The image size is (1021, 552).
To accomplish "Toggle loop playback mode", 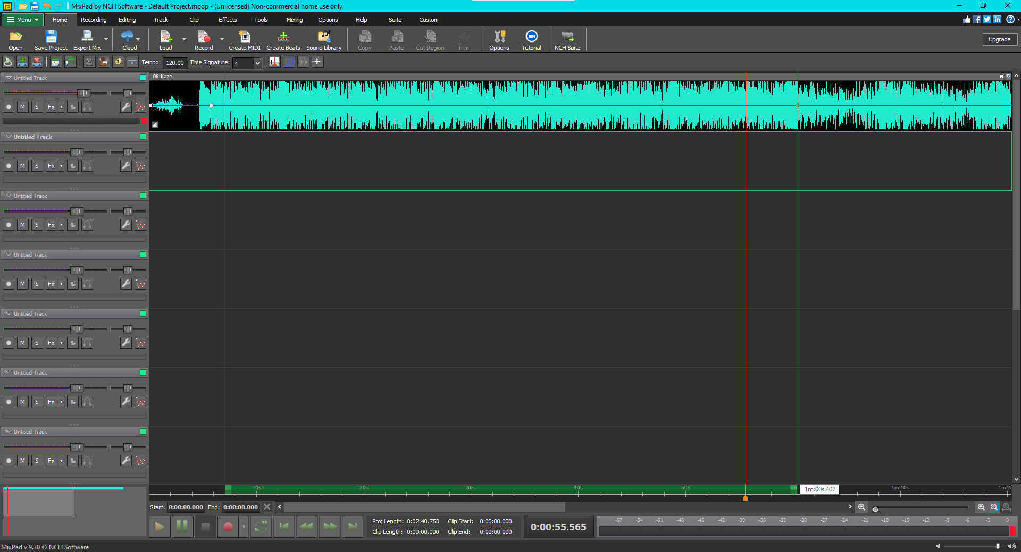I will pos(261,526).
